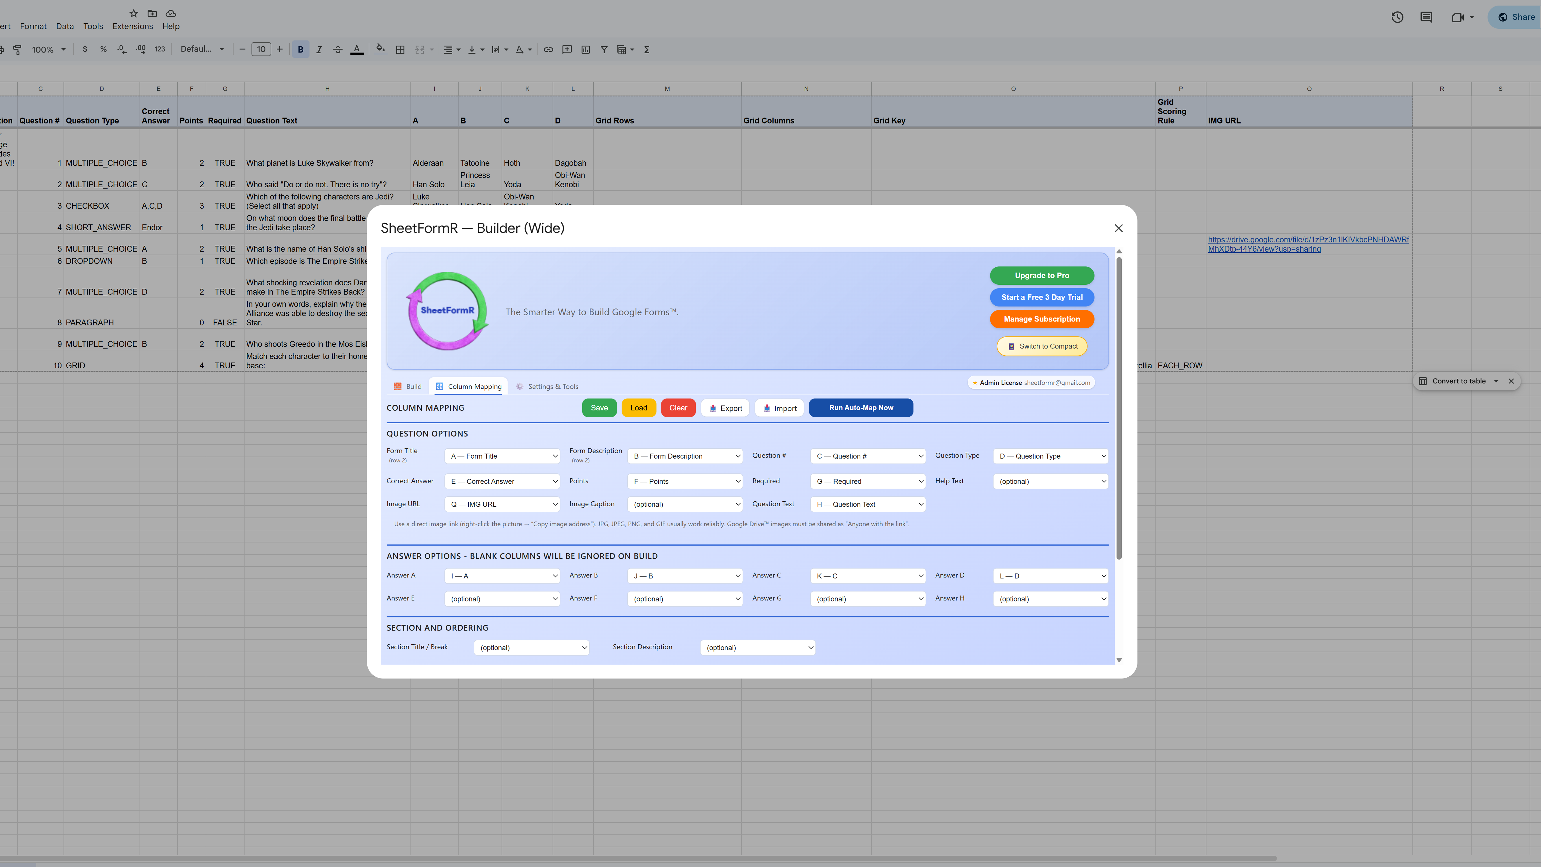Toggle bold formatting button
The height and width of the screenshot is (867, 1541).
point(300,50)
